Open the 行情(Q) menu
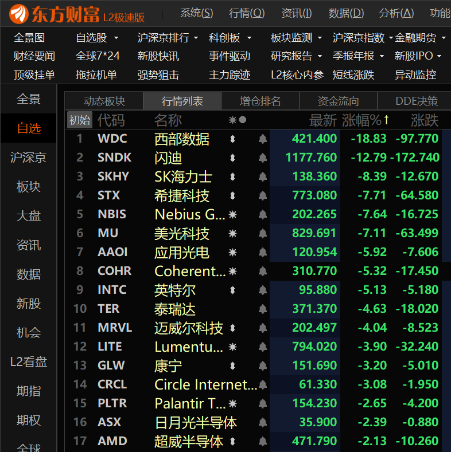Viewport: 451px width, 452px height. [x=247, y=13]
